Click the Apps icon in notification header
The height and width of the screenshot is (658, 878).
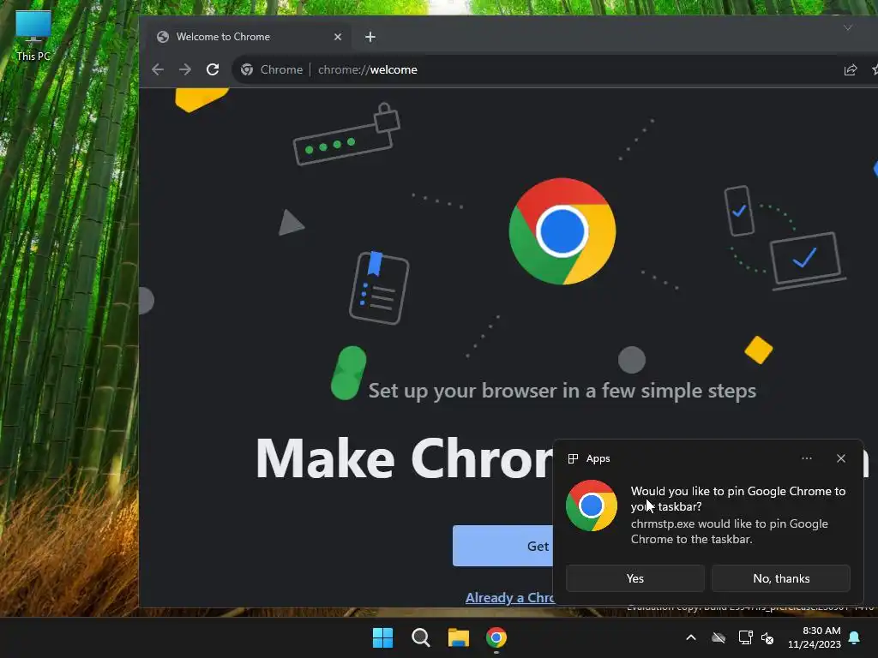pos(573,459)
